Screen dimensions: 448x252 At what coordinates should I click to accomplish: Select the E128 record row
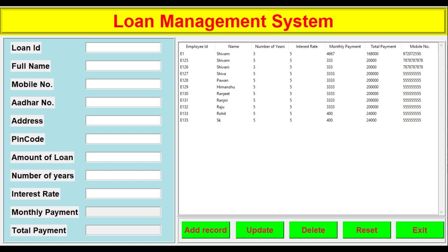(308, 80)
